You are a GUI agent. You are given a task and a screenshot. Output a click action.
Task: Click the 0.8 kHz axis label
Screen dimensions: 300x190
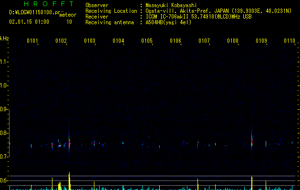[3, 133]
